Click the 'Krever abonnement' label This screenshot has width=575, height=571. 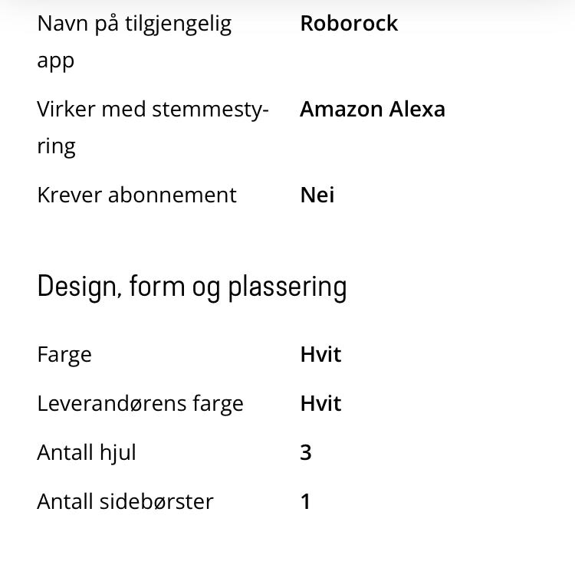(x=136, y=195)
